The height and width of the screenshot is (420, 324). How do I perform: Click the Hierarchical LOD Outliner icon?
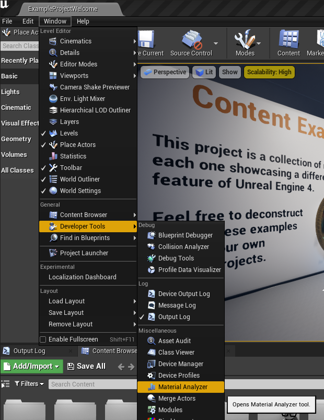coord(53,110)
